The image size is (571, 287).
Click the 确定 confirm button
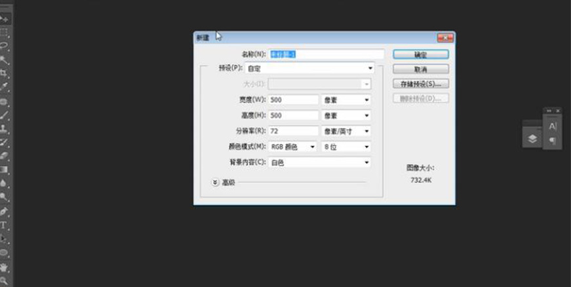click(x=420, y=55)
